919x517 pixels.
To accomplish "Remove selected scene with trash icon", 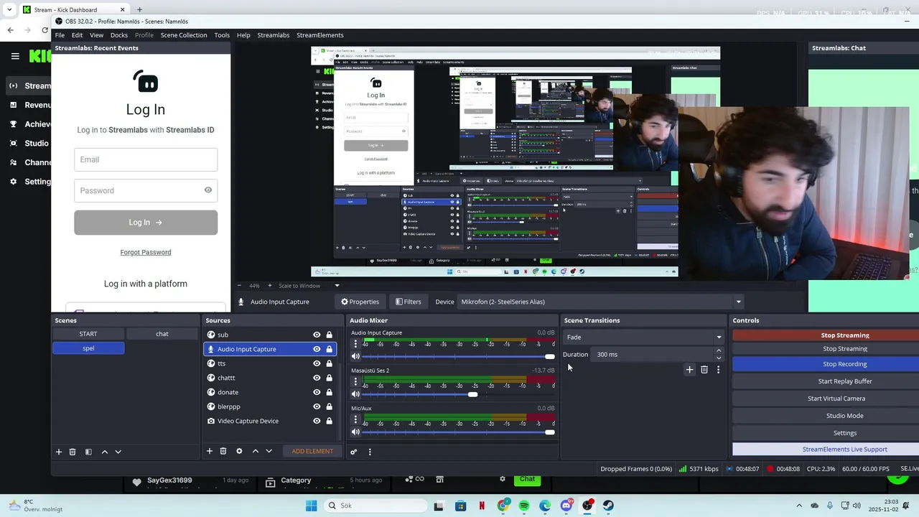I will point(73,452).
